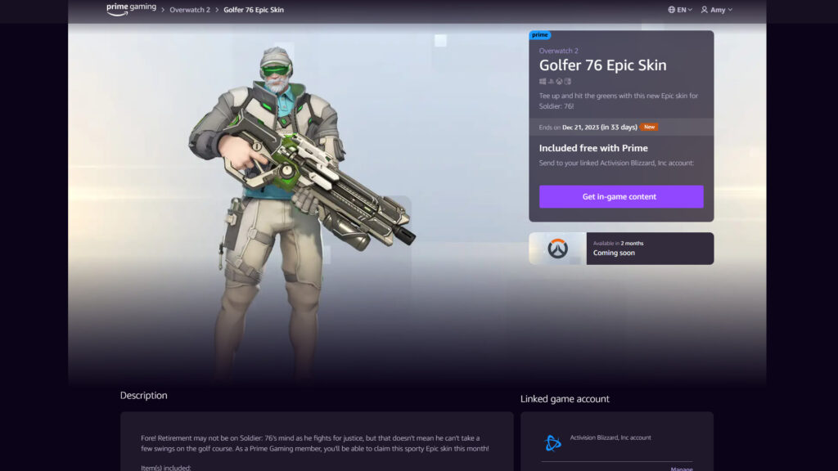Click the Nintendo Switch platform icon
The width and height of the screenshot is (838, 471).
click(x=567, y=81)
